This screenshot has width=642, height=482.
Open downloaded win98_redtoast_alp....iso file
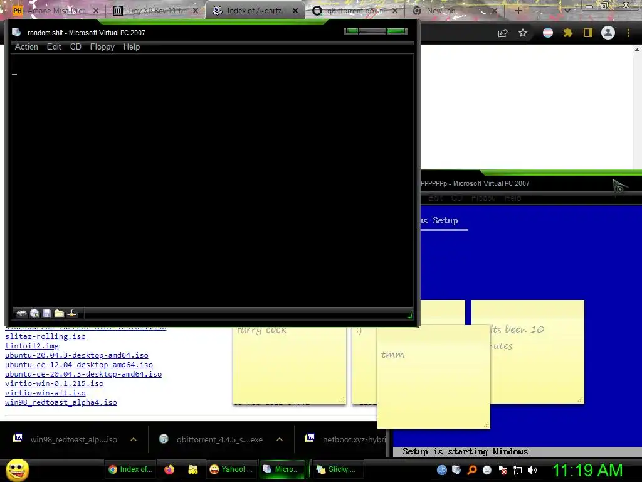[65, 439]
